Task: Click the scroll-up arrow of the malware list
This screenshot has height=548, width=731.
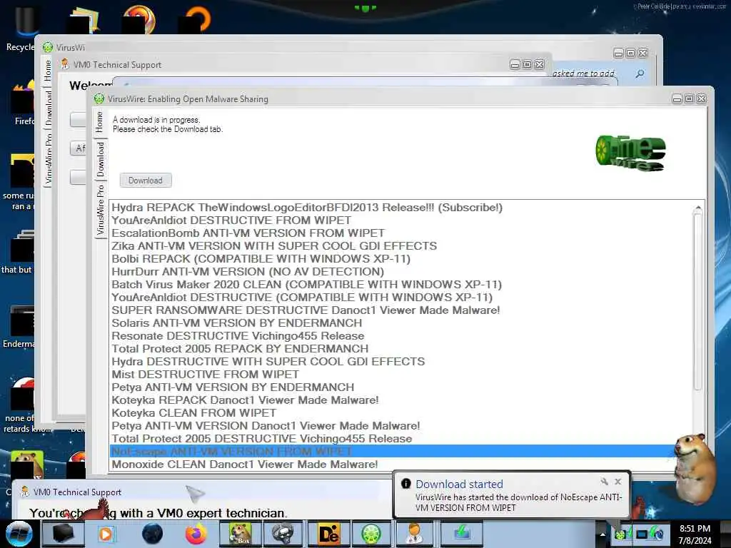Action: coord(698,208)
